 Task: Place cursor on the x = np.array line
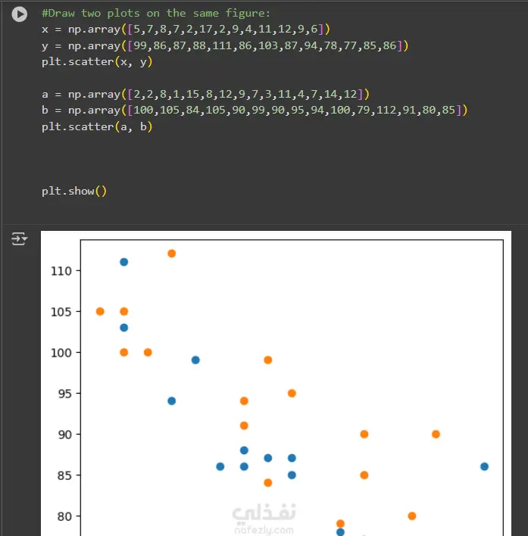[186, 29]
